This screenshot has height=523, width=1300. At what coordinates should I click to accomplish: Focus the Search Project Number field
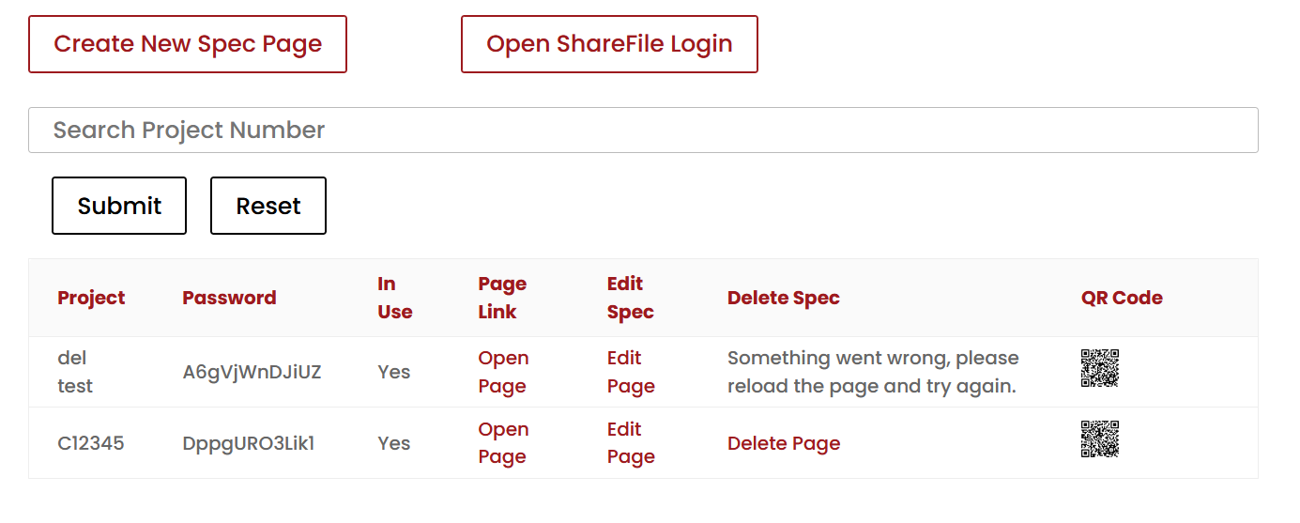643,130
